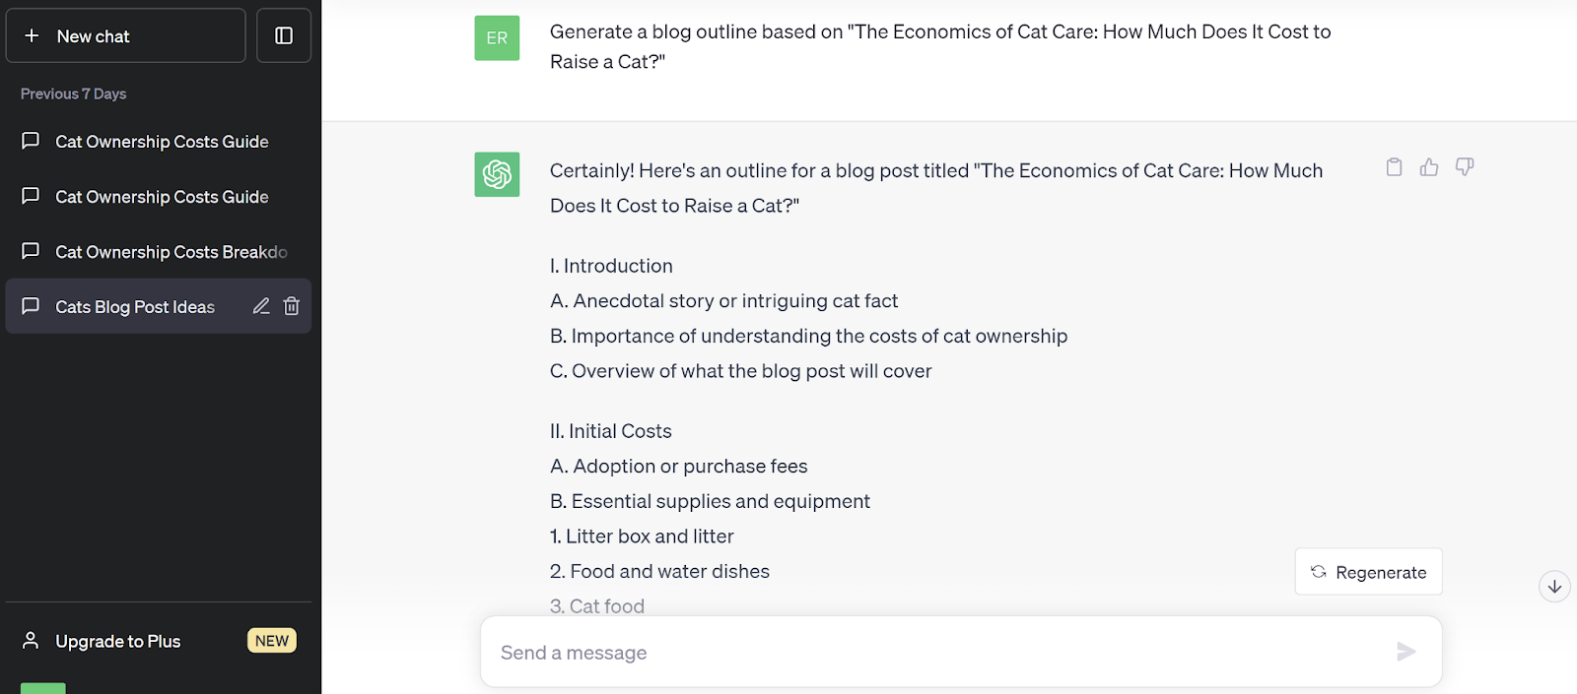Focus the Send a message input field
Image resolution: width=1577 pixels, height=694 pixels.
point(936,653)
